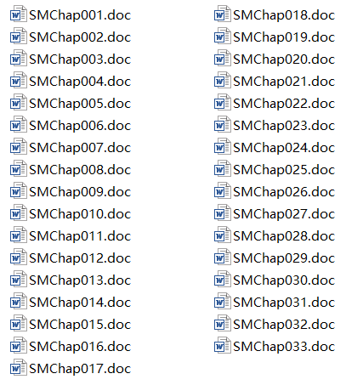Select the document icon for SMChap009.doc
The image size is (346, 385).
click(x=19, y=191)
